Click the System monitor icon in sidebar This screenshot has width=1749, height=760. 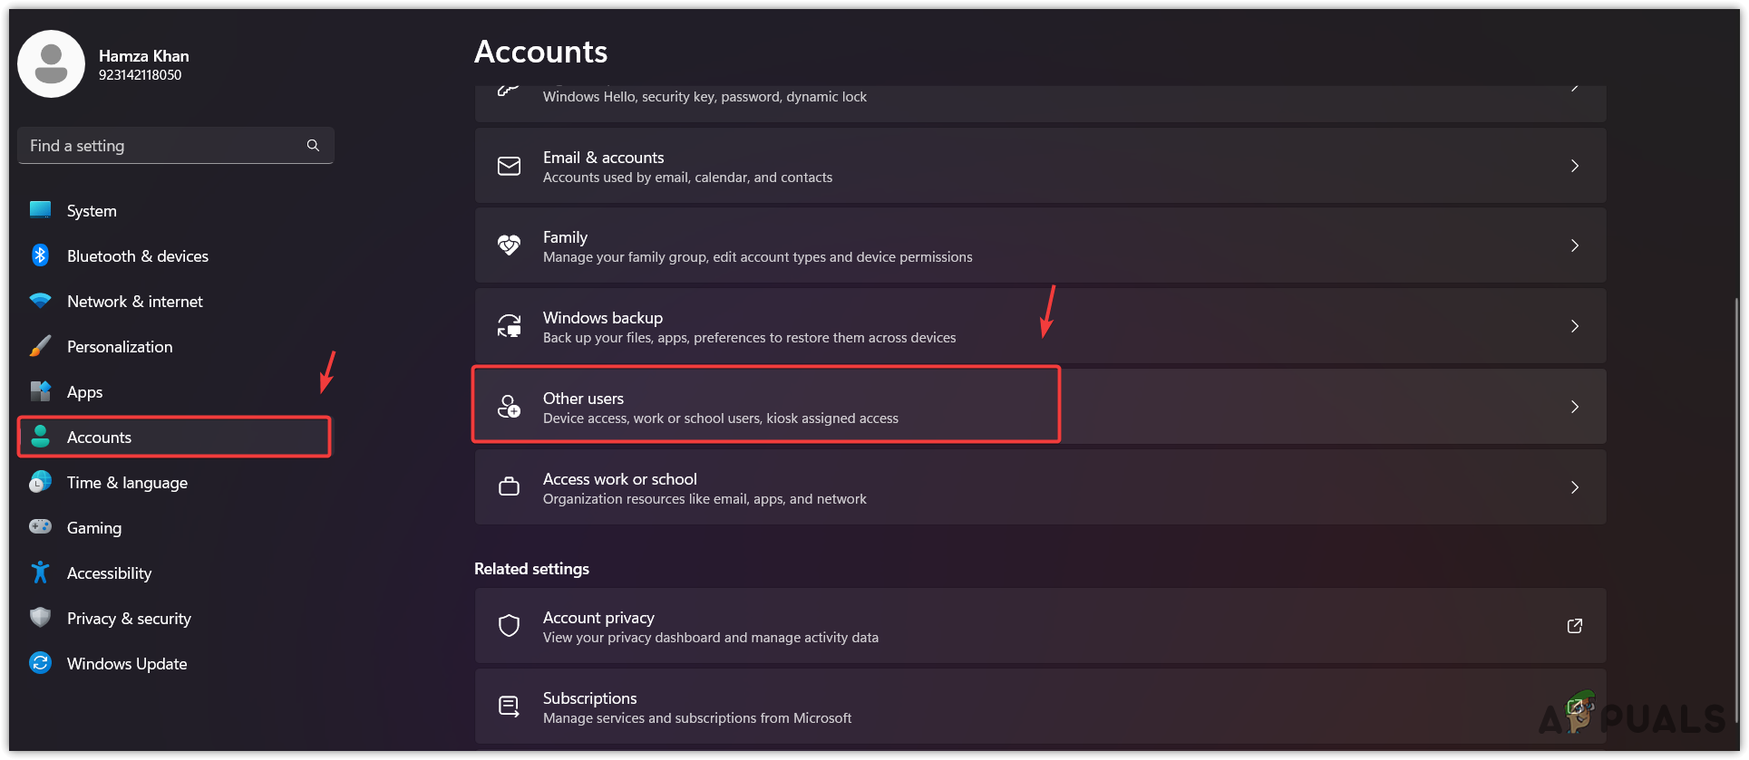[40, 210]
